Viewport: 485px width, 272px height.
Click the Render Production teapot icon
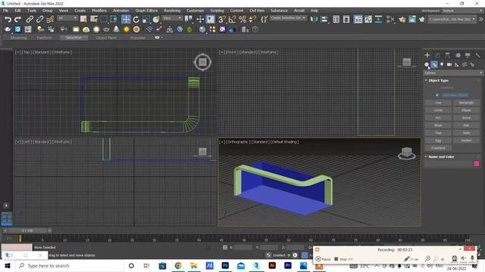421,20
